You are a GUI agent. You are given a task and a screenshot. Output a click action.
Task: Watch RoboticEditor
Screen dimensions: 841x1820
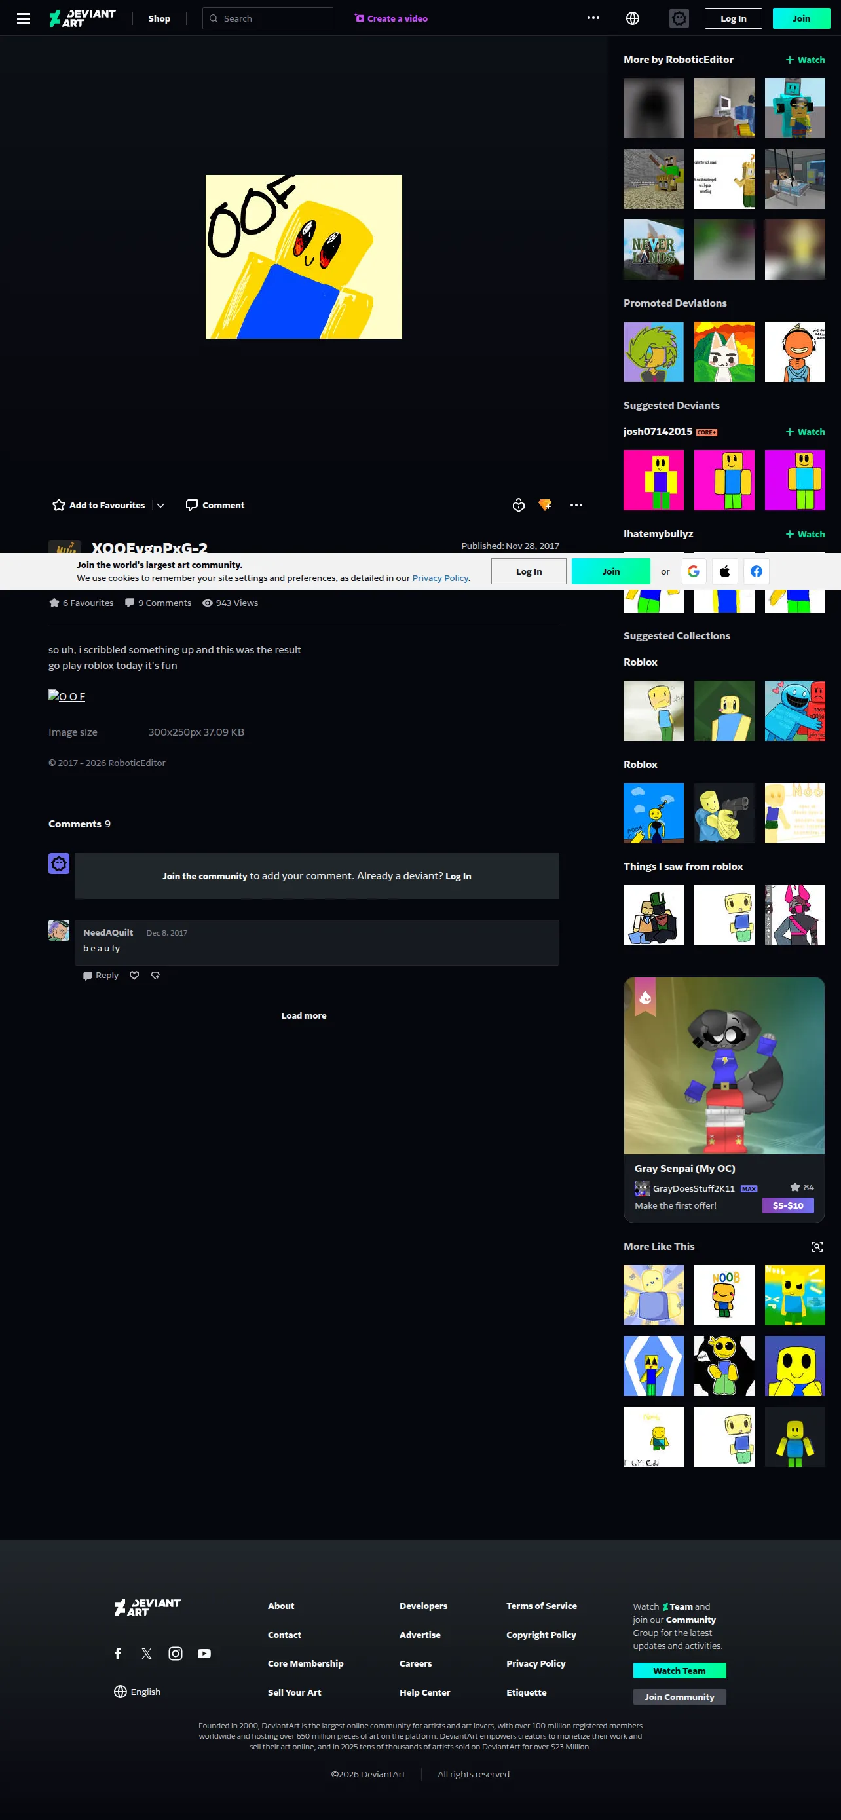tap(805, 60)
